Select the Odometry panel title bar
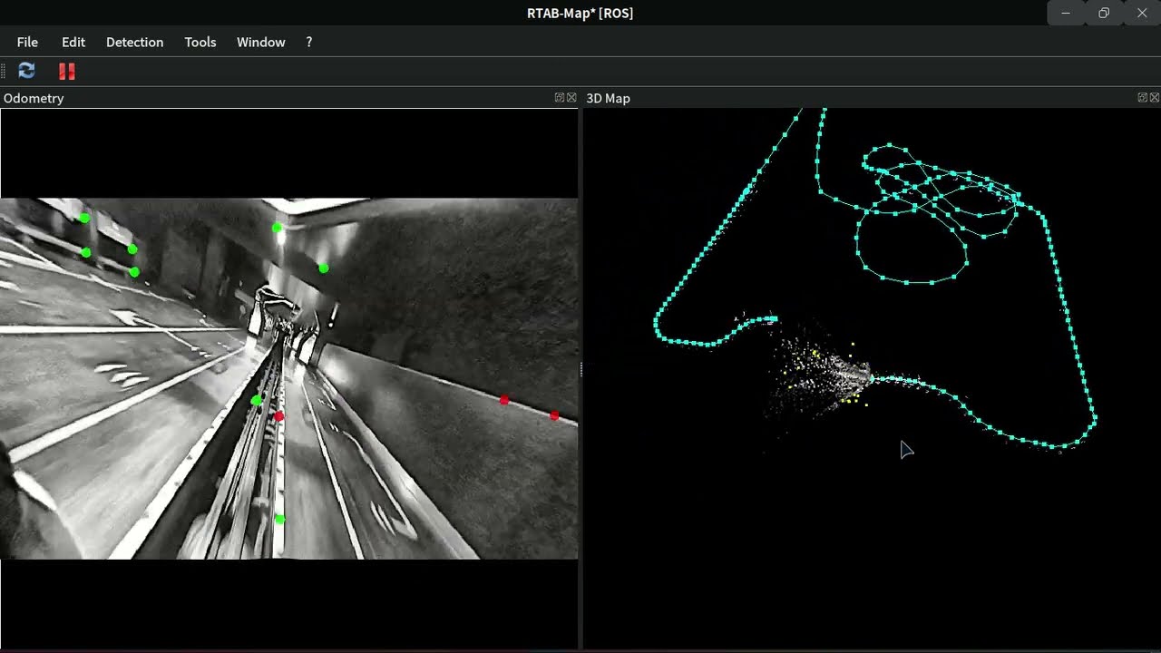This screenshot has width=1161, height=653. [34, 98]
